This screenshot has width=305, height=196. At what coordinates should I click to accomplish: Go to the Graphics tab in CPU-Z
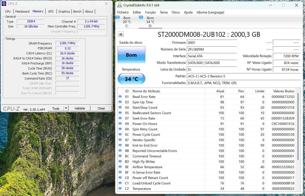click(64, 12)
